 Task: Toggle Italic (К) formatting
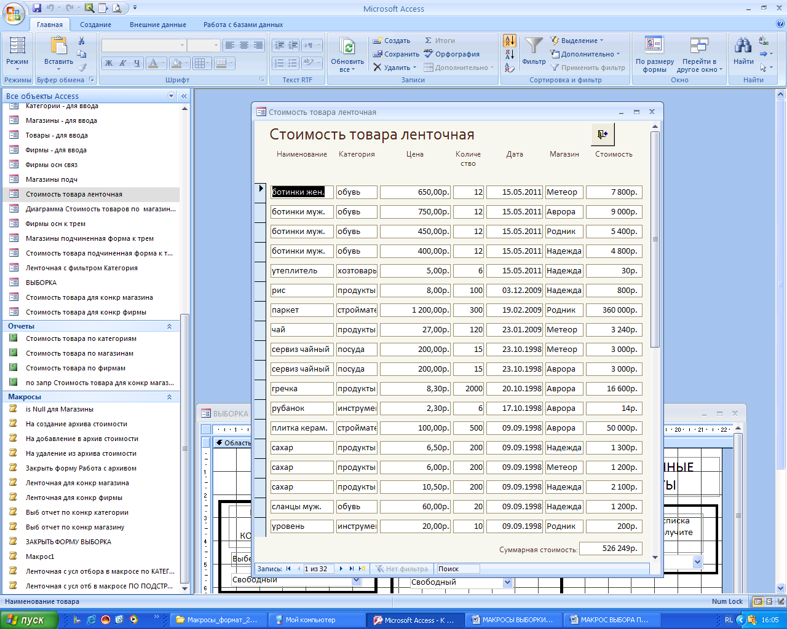click(x=123, y=63)
